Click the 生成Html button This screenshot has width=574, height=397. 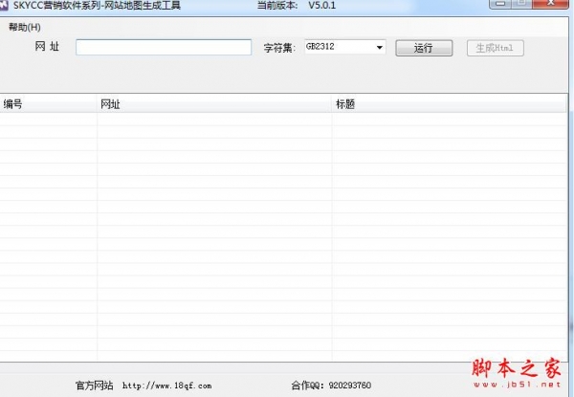click(496, 48)
